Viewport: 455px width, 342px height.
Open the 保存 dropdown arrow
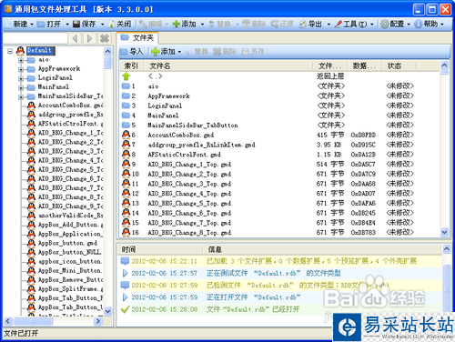[102, 25]
